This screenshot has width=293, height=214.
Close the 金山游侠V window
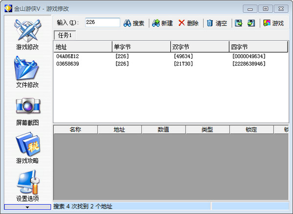pyautogui.click(x=281, y=9)
